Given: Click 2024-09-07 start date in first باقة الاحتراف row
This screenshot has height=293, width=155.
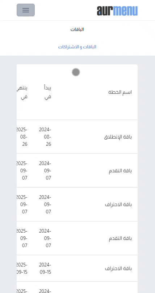Looking at the screenshot, I should tap(45, 204).
